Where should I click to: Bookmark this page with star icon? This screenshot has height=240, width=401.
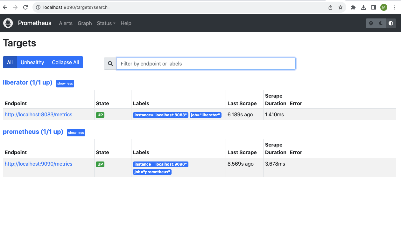point(341,7)
